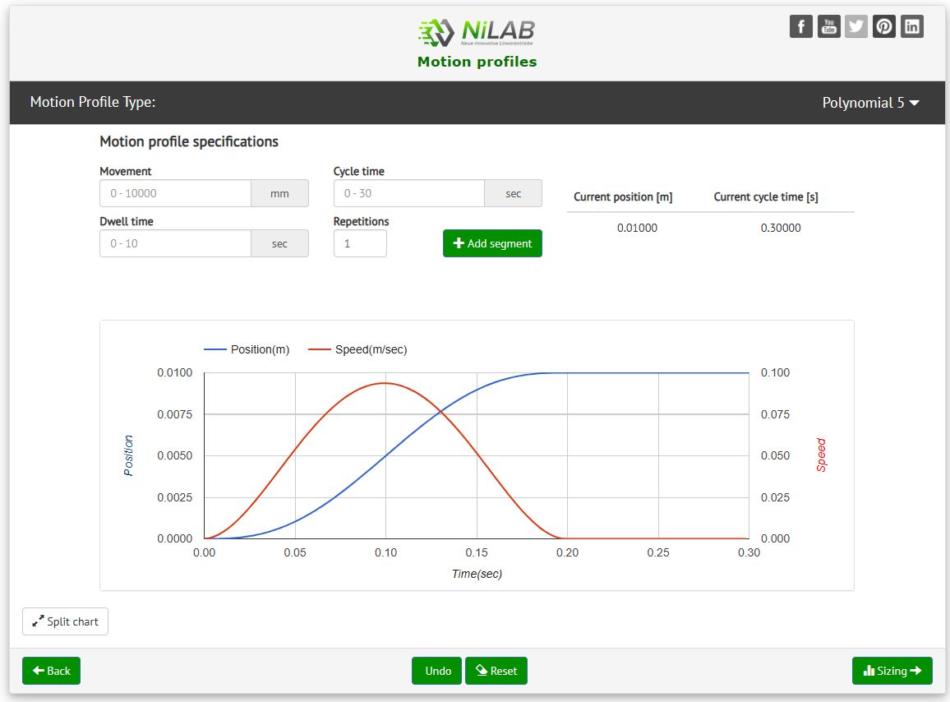Click the Repetitions number field
Screen dimensions: 950x702
pos(360,243)
